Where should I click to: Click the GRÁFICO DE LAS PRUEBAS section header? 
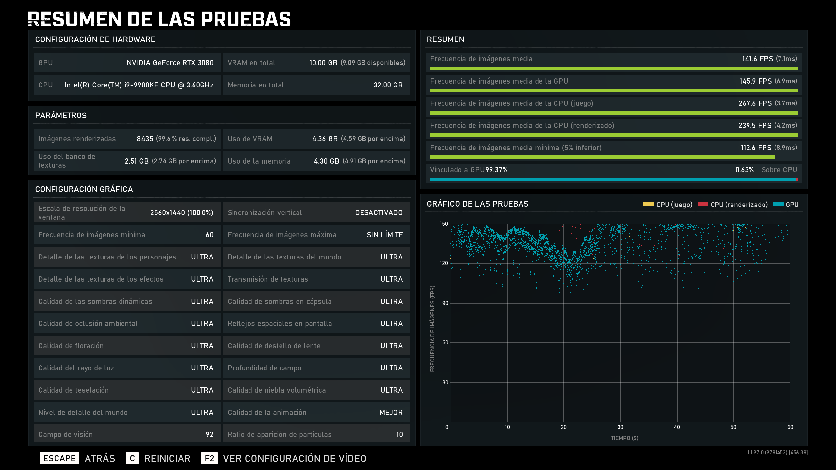click(477, 204)
